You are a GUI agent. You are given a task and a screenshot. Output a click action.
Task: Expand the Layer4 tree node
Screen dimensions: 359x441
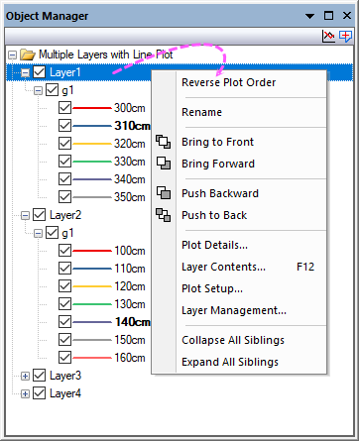click(x=25, y=393)
